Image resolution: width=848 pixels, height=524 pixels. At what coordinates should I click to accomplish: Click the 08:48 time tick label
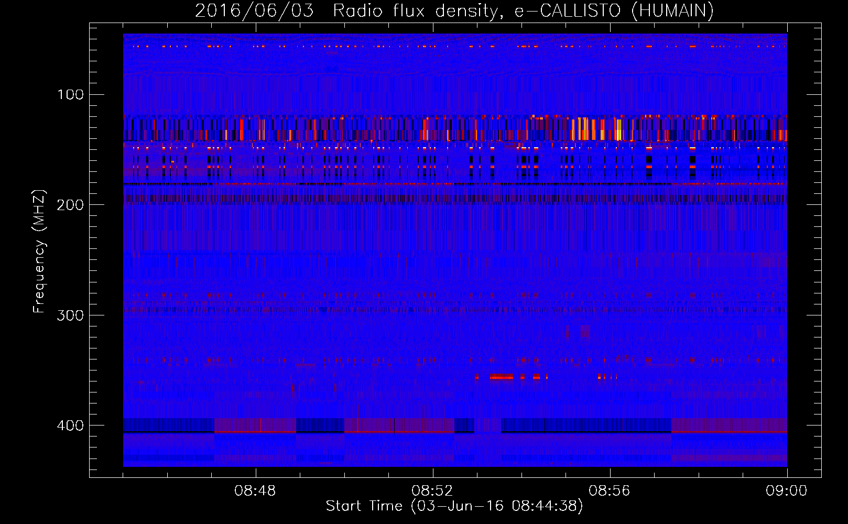[255, 491]
